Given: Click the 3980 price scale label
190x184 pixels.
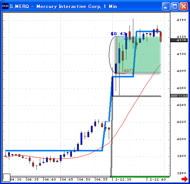Looking at the screenshot, I should tap(181, 156).
